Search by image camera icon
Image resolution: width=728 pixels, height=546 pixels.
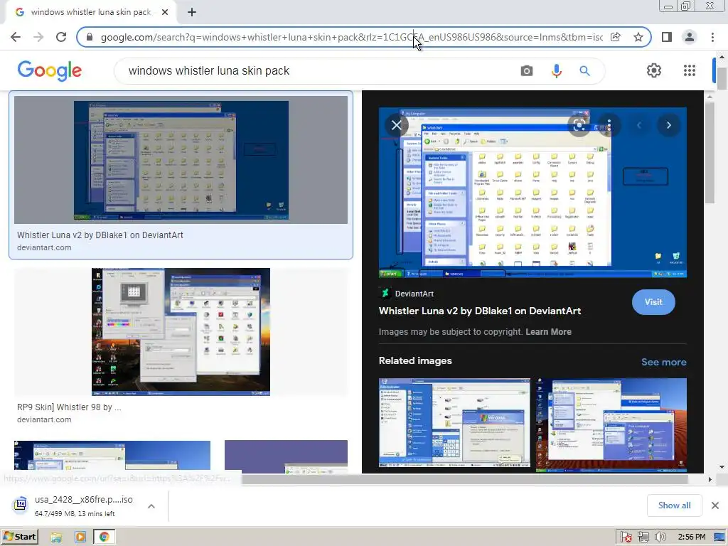tap(527, 71)
